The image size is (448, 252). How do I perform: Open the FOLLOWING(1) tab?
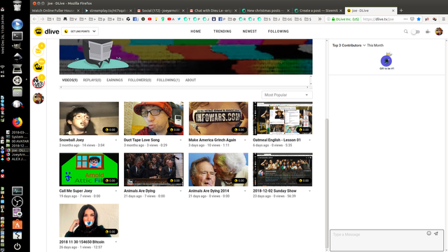pos(168,80)
